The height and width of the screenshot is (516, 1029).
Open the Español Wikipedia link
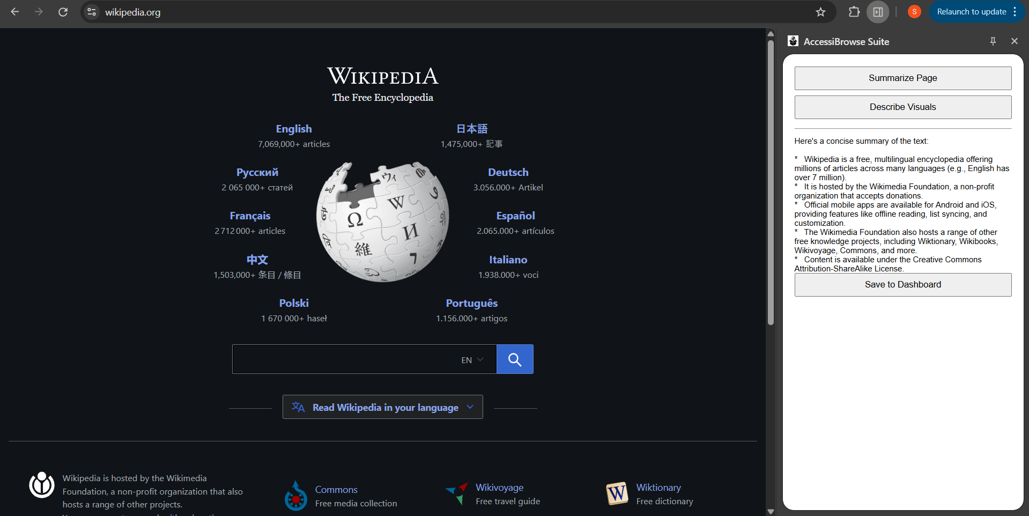tap(516, 216)
